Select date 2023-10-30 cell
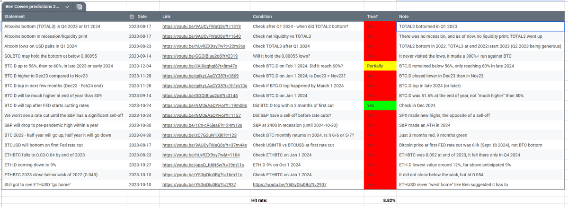The image size is (568, 207). pos(142,125)
